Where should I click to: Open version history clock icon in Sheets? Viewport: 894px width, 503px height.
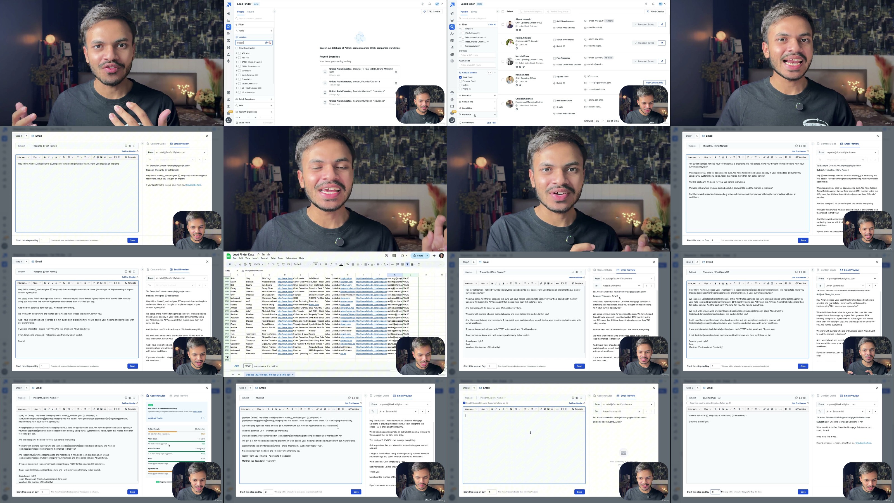pos(386,256)
